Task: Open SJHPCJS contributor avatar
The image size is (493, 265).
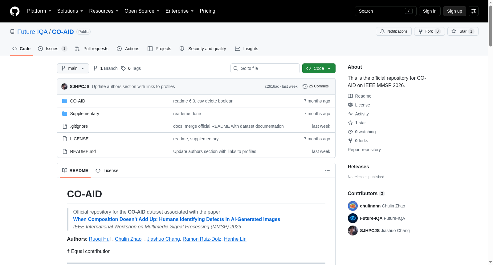Action: click(353, 231)
